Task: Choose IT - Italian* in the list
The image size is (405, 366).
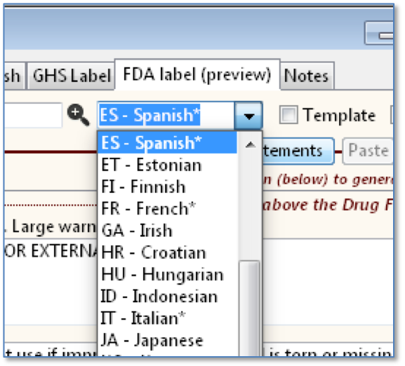Action: click(x=167, y=318)
